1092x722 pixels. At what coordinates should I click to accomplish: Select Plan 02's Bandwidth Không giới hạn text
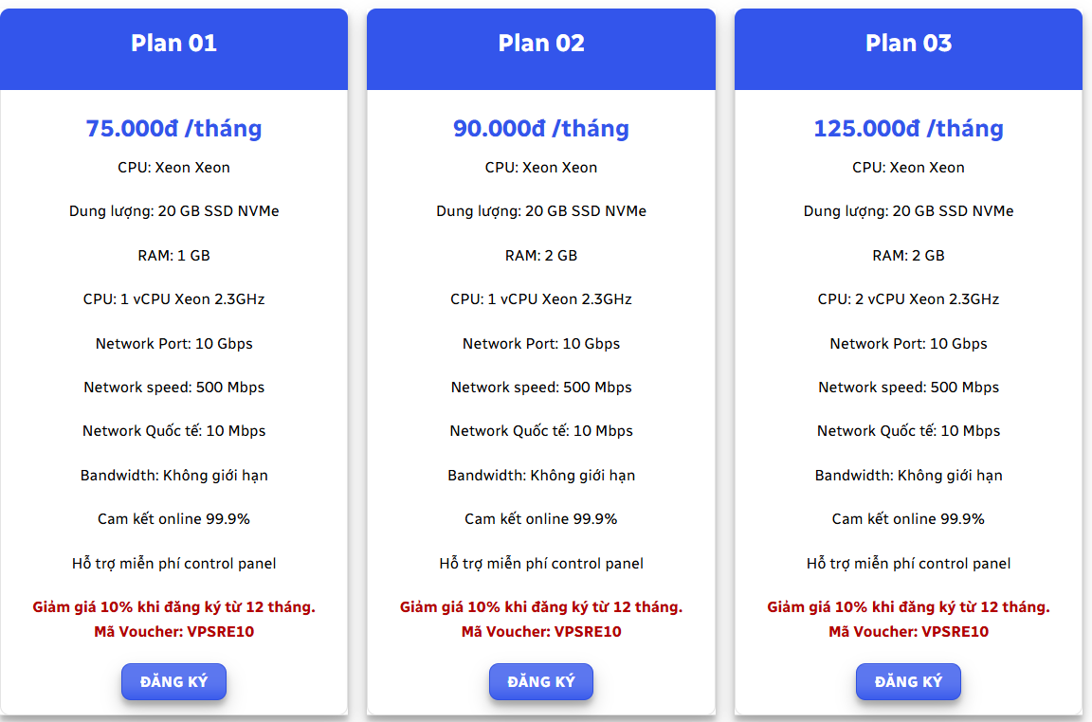point(541,476)
